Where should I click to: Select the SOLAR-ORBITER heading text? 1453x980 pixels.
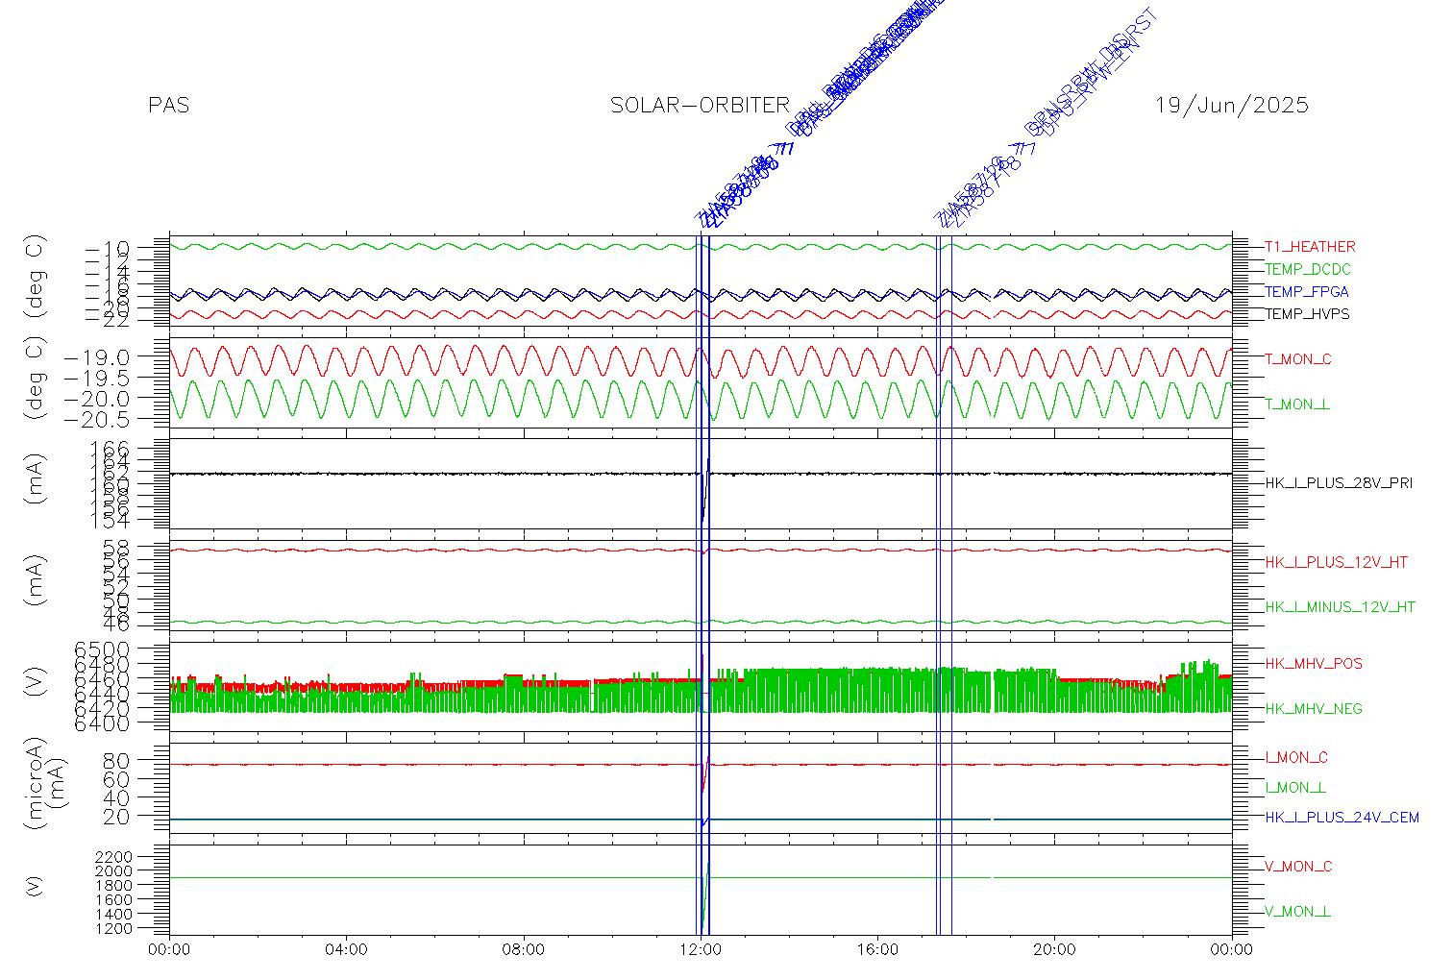click(x=701, y=106)
